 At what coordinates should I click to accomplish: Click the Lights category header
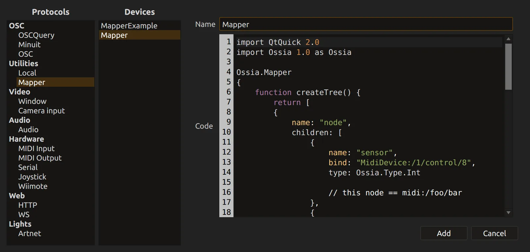click(20, 224)
